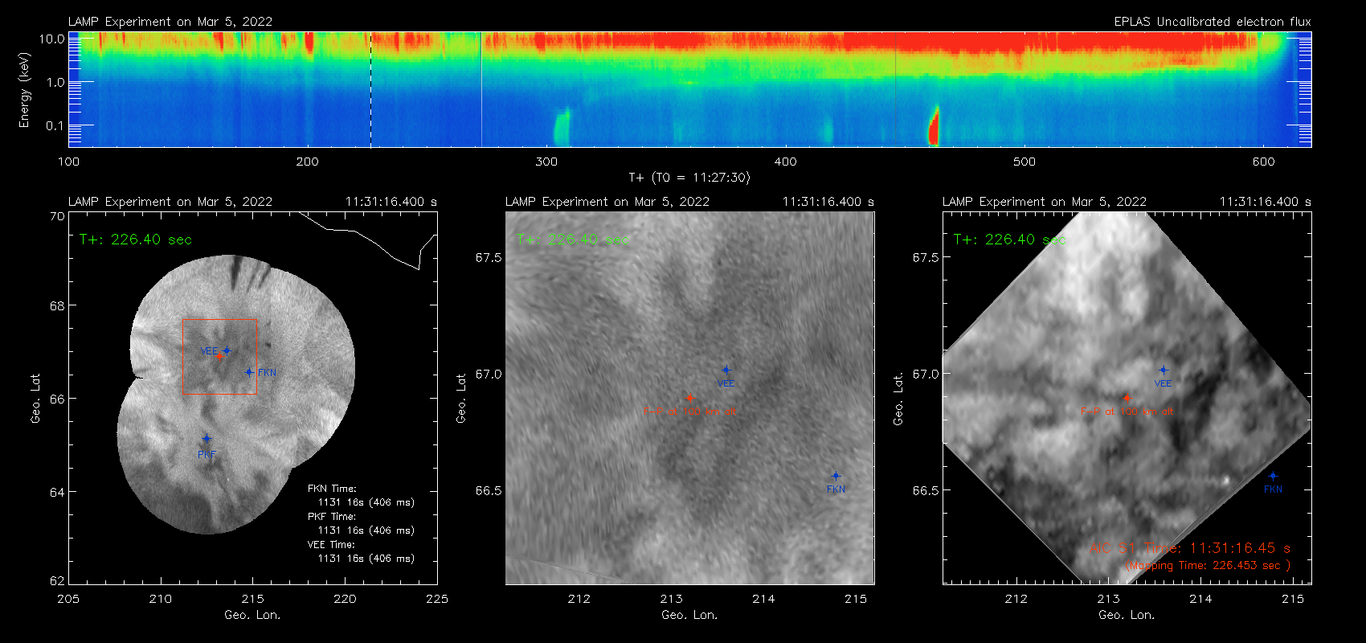
Task: Click the '300' tick on the spectrogram axis
Action: pyautogui.click(x=546, y=162)
